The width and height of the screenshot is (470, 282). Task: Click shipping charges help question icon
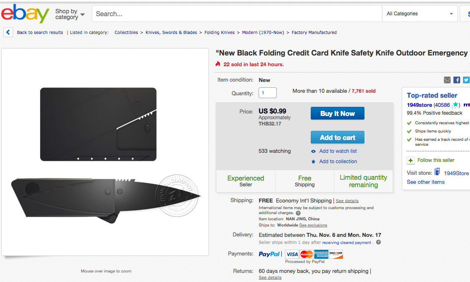pyautogui.click(x=298, y=213)
